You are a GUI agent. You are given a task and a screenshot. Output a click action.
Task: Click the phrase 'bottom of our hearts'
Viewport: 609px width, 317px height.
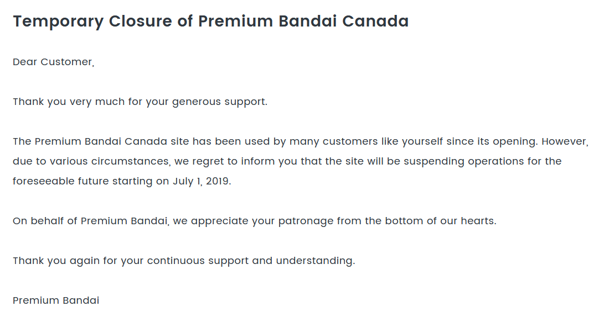440,221
